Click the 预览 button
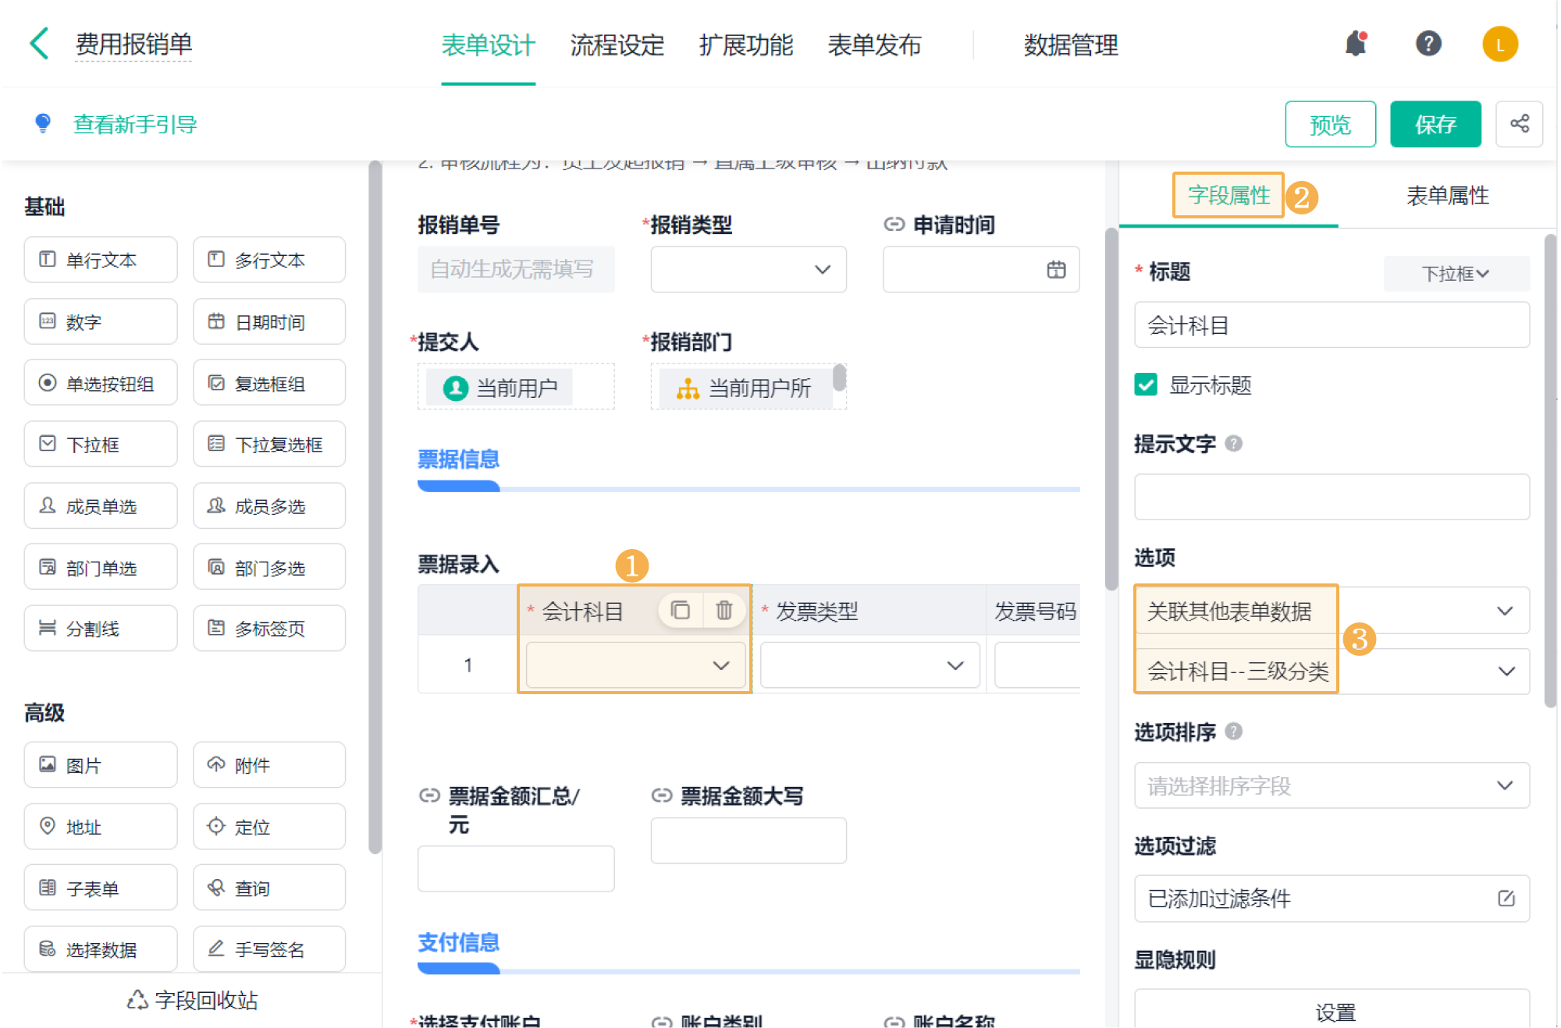Image resolution: width=1561 pixels, height=1028 pixels. point(1330,124)
